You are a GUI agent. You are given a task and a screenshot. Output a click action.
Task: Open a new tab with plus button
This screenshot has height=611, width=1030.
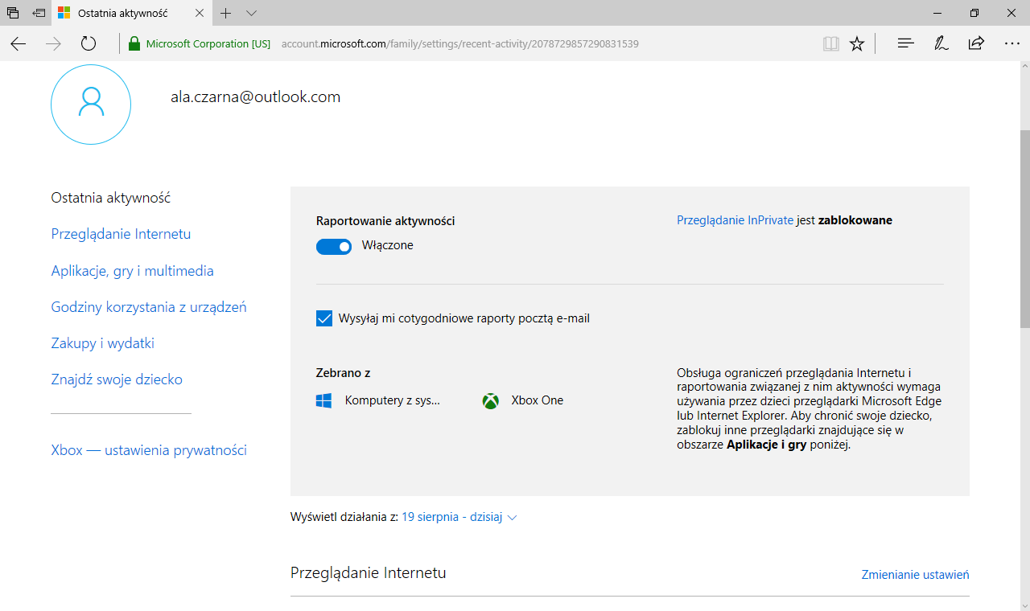coord(226,14)
